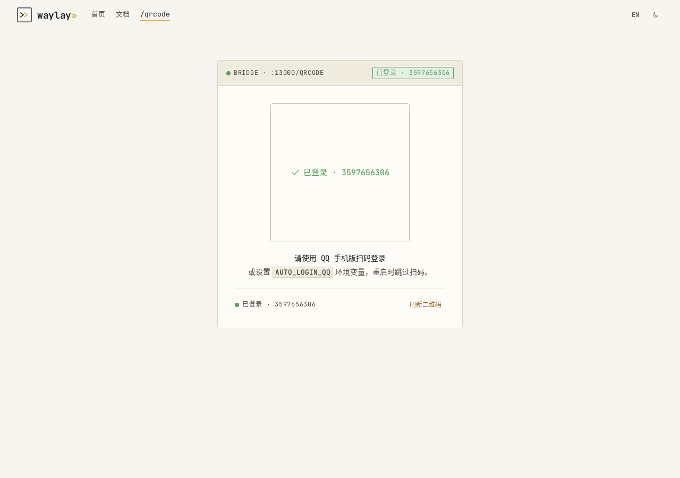The image size is (680, 478).
Task: Click the green dot in card footer status
Action: (237, 305)
